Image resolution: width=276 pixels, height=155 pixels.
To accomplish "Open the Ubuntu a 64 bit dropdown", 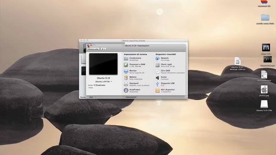I will (x=103, y=81).
